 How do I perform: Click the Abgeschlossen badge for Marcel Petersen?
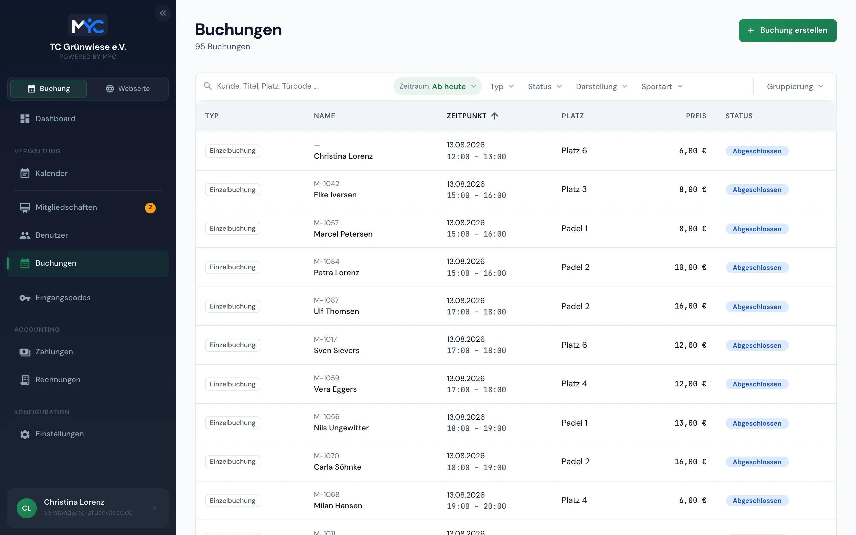coord(757,229)
